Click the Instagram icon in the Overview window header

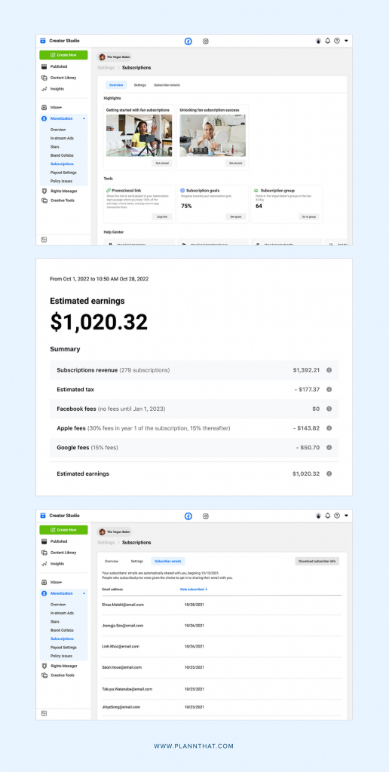(x=206, y=41)
